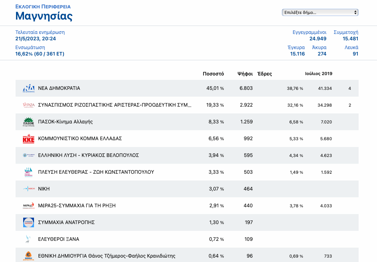Click the last update time 21/5/2023, 20:24
Screen dimensions: 377x262
tap(36, 39)
